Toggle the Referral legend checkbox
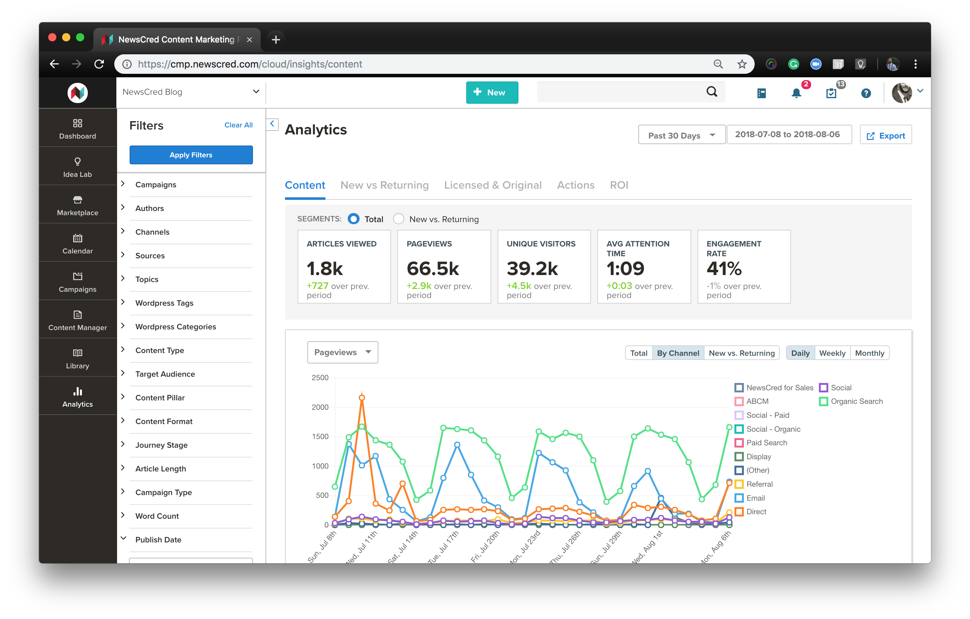Image resolution: width=970 pixels, height=619 pixels. 739,484
